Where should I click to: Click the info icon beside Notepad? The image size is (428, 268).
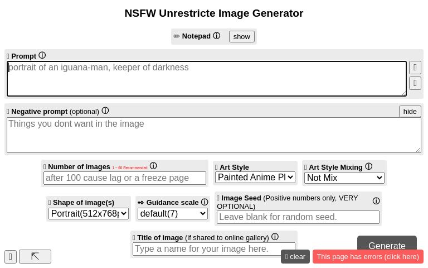tap(217, 36)
